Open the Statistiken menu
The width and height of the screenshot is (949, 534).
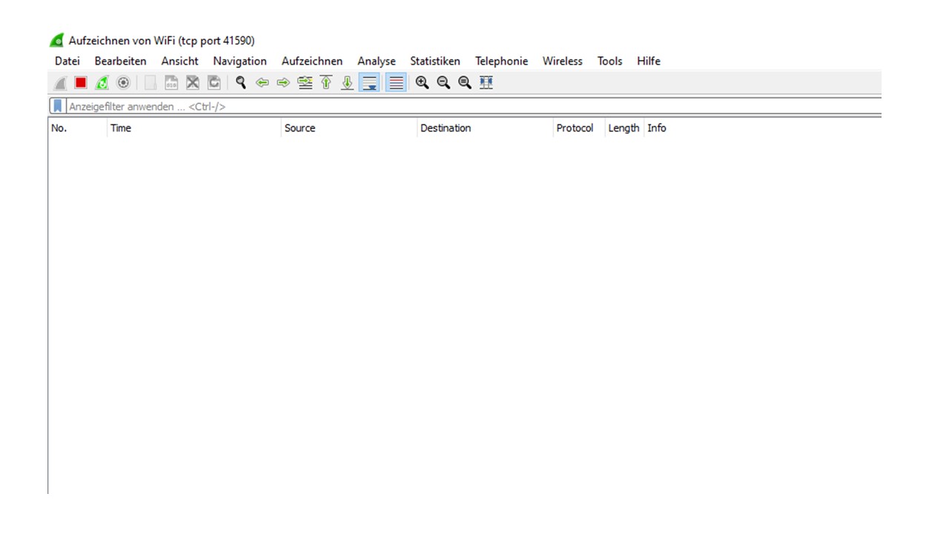tap(435, 62)
